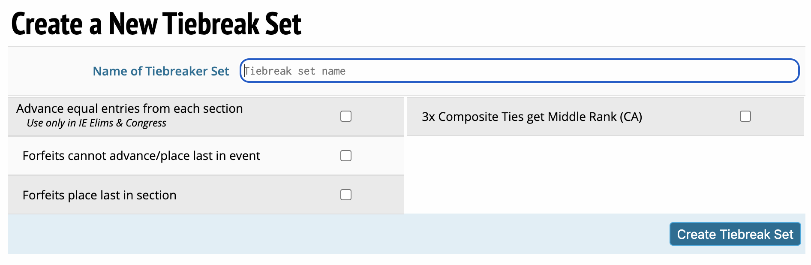
Task: Check the Forfeits cannot advance/place last checkbox
Action: click(x=346, y=156)
